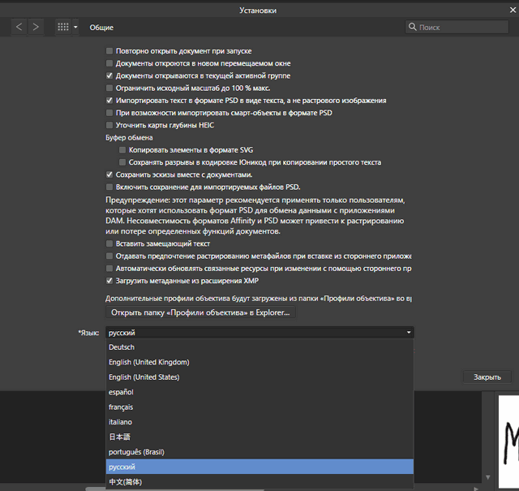
Task: Select Deutsch from the language list
Action: (122, 347)
